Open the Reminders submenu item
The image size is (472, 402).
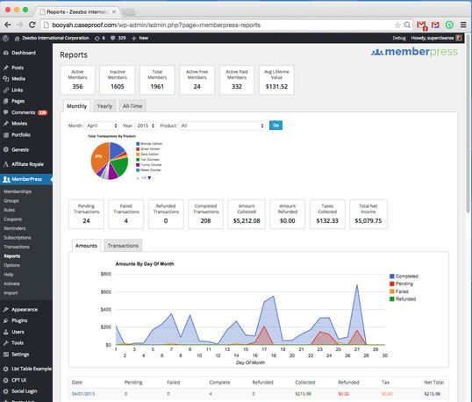pos(14,228)
